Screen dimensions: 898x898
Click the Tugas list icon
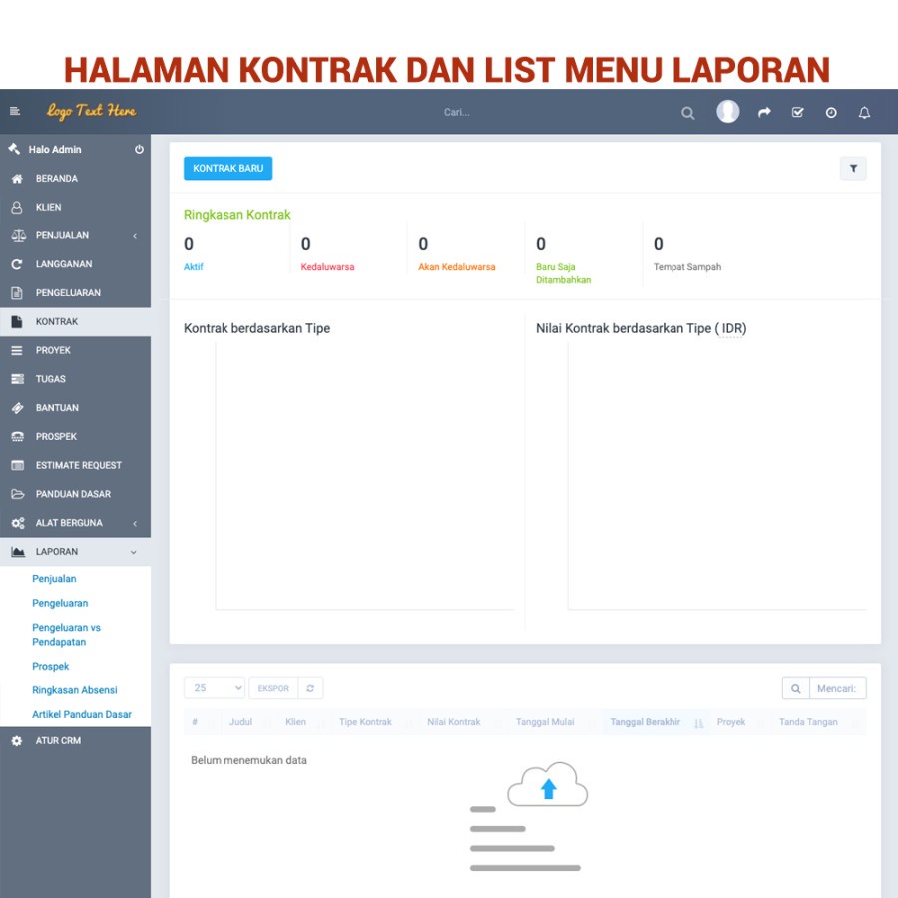coord(17,378)
